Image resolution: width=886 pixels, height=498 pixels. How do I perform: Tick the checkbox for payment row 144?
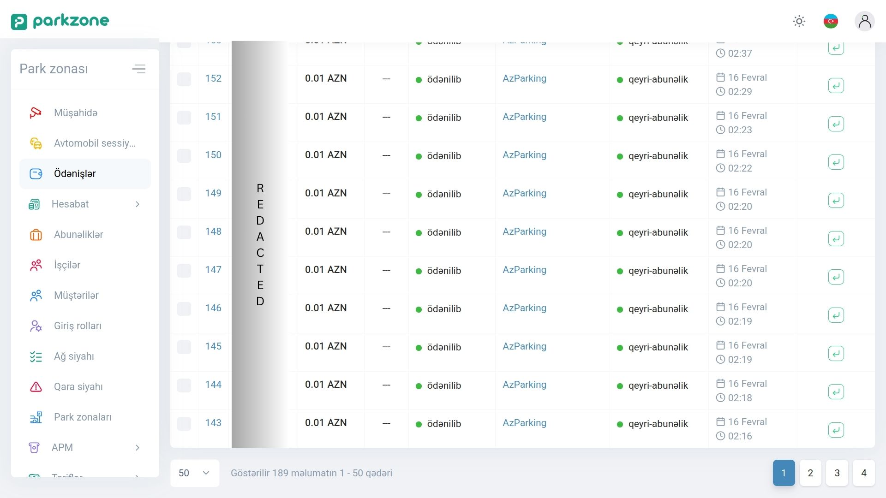[x=184, y=385]
